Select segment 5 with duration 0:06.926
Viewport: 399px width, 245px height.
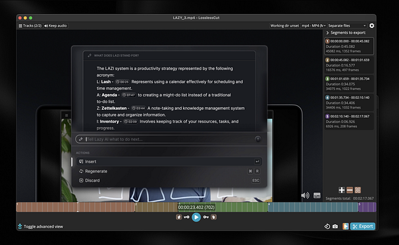[349, 121]
